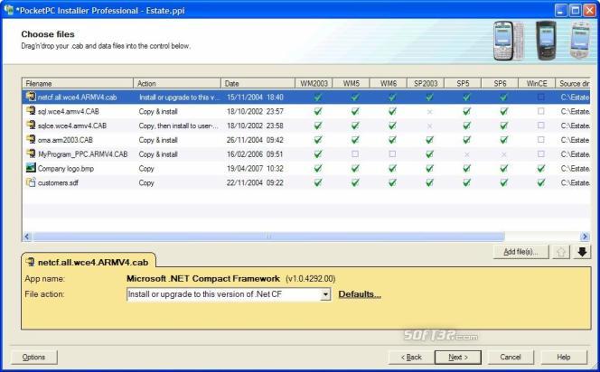Click the 'Copy, then install to user-...' action cell

[178, 126]
